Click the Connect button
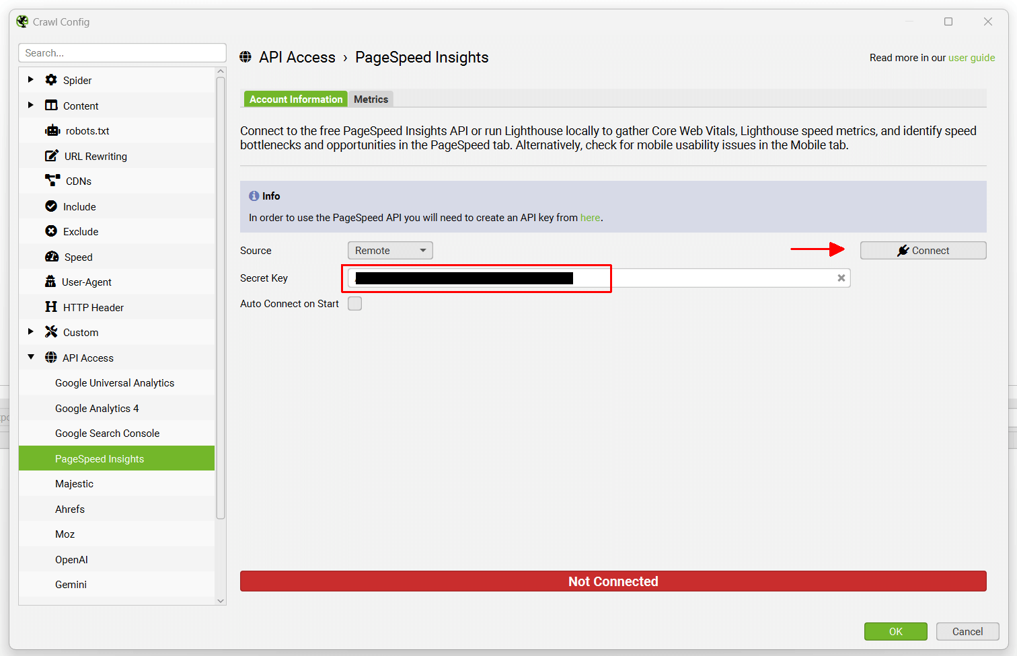1017x656 pixels. (923, 250)
